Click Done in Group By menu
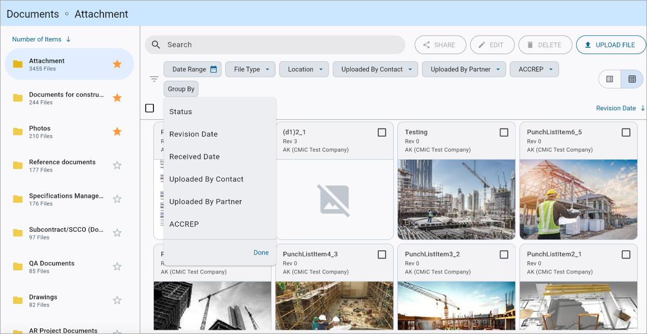 coord(261,252)
